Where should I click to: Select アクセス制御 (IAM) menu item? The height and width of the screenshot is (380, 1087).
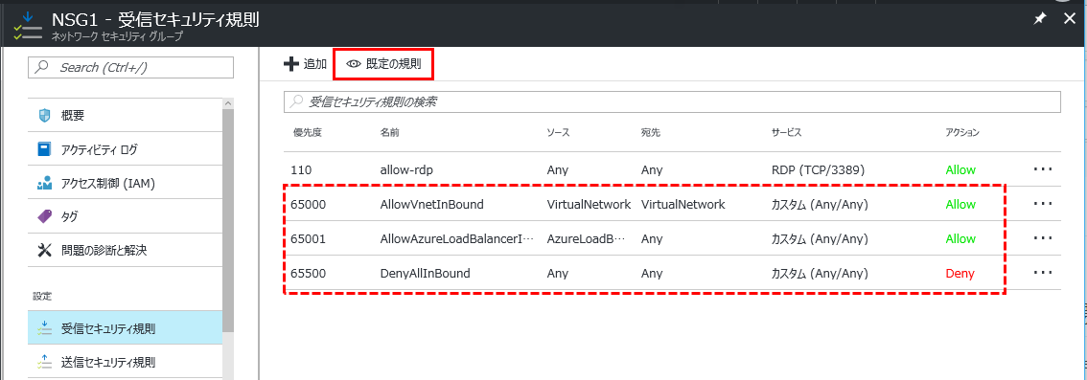125,184
